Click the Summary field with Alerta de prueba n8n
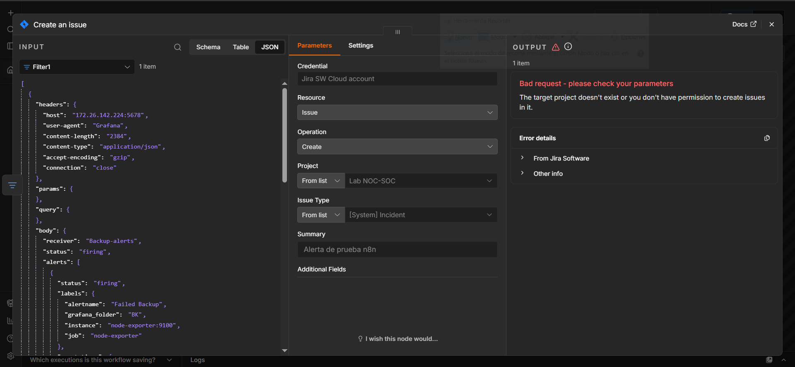The width and height of the screenshot is (795, 367). (x=397, y=249)
